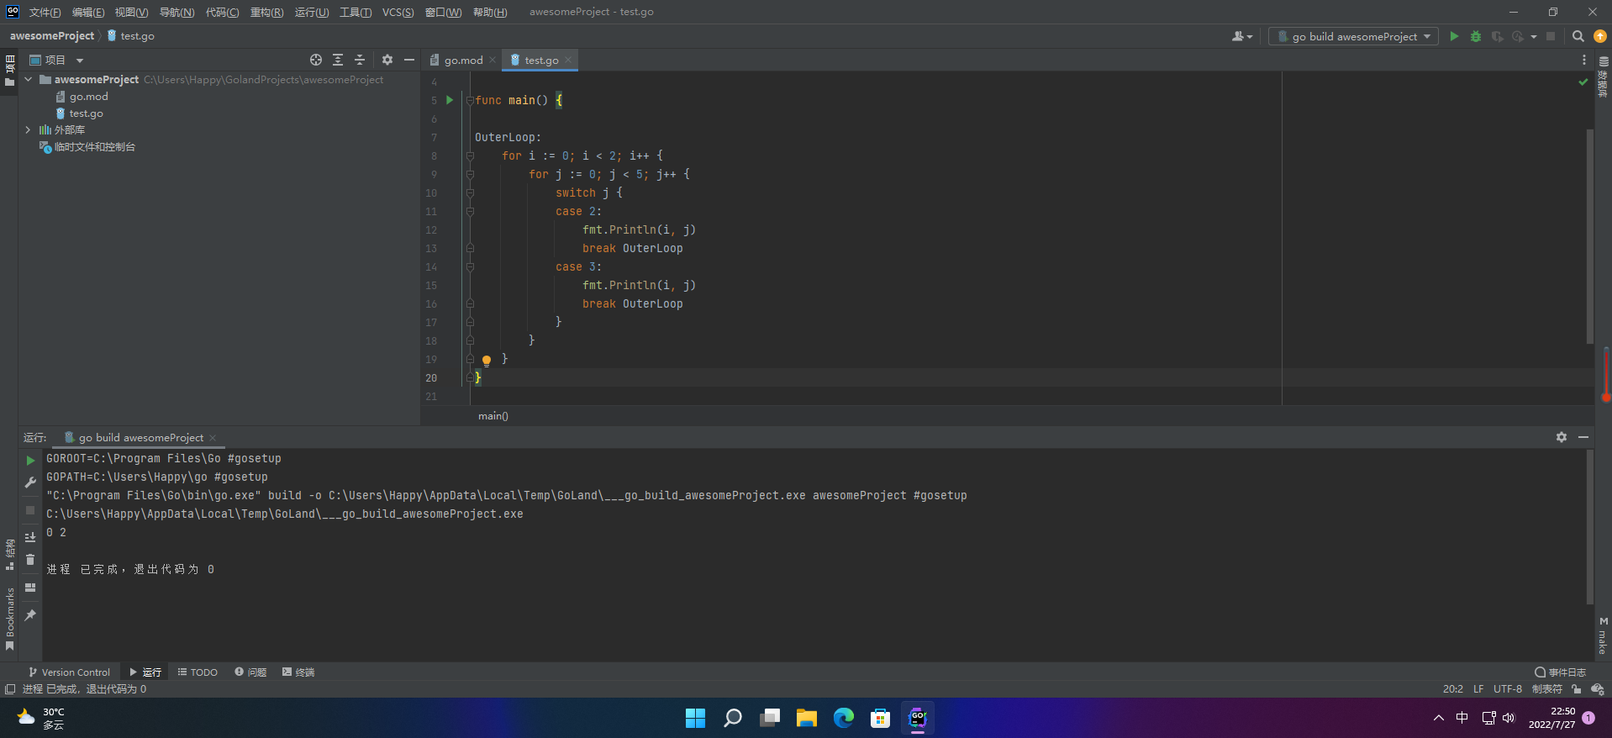The image size is (1612, 738).
Task: Start debugging with the green bug icon
Action: tap(1476, 36)
